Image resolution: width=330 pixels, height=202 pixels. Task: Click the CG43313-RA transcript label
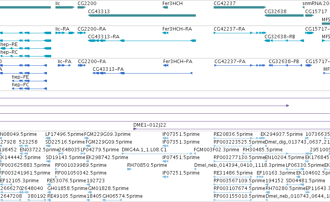[x=104, y=36]
